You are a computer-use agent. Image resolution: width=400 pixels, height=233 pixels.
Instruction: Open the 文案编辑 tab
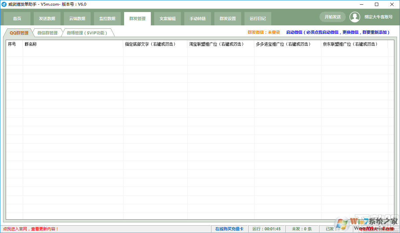pos(168,19)
